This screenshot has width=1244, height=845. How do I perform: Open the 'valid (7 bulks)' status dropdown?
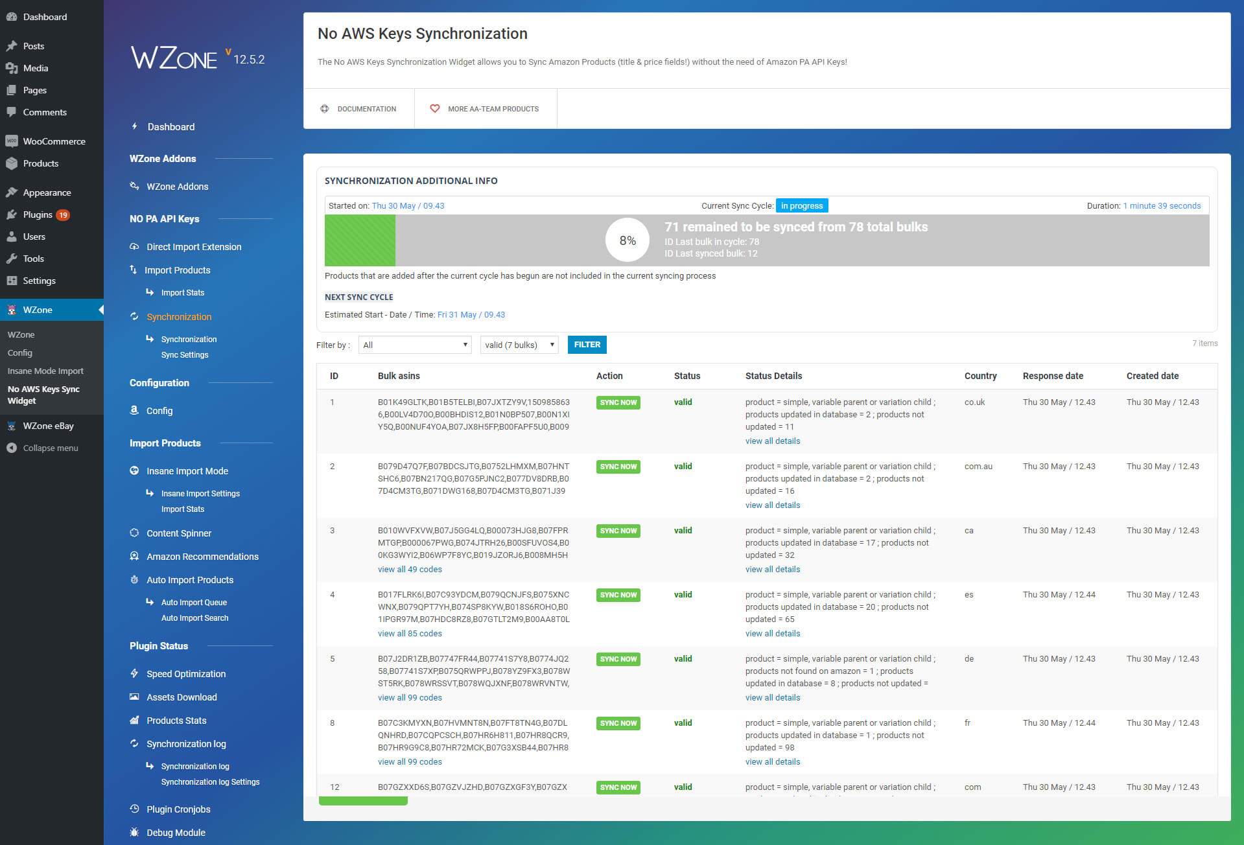click(x=519, y=345)
